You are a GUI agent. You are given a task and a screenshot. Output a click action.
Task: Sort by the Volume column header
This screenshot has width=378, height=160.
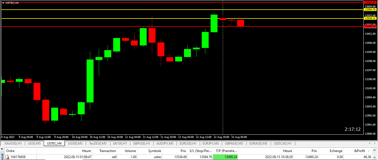tap(127, 151)
